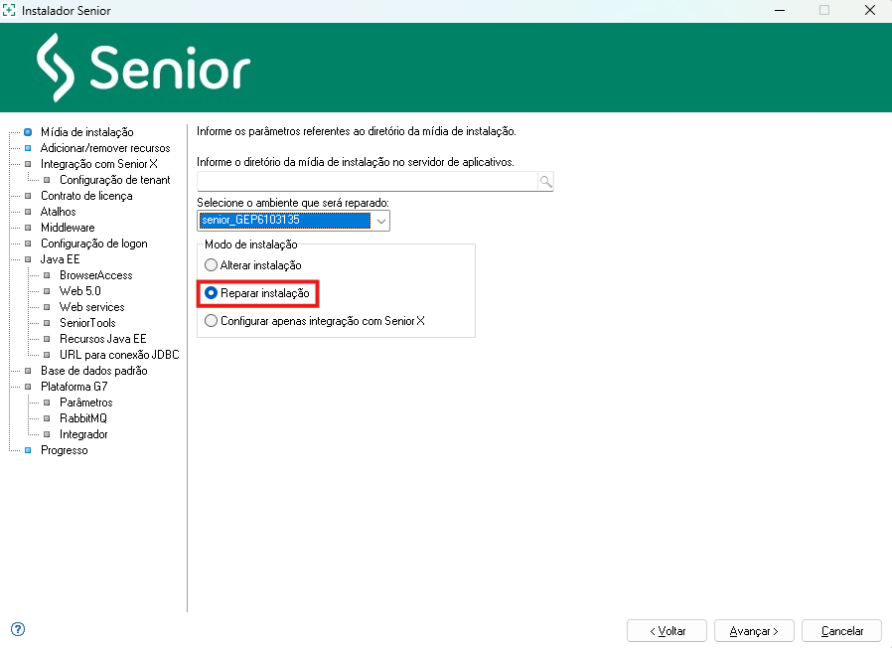Screen dimensions: 892x648
Task: Click the Senior logo in the banner
Action: (x=143, y=68)
